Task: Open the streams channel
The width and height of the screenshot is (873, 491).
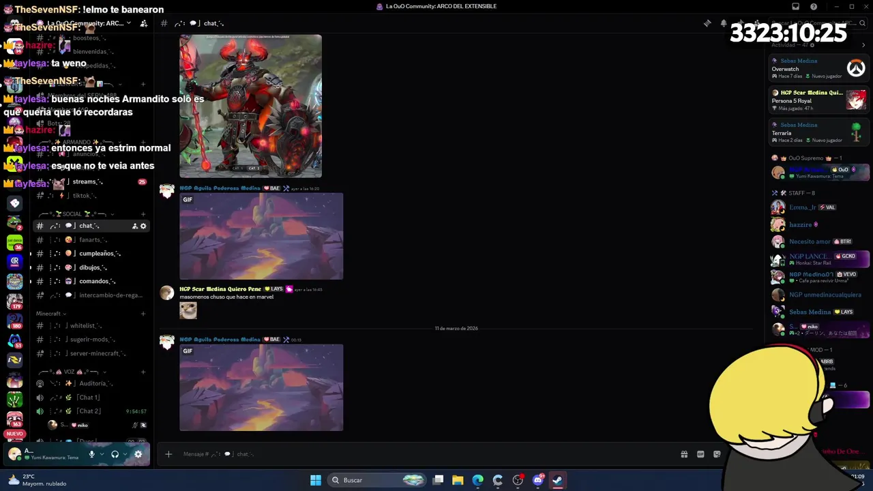Action: click(x=91, y=181)
